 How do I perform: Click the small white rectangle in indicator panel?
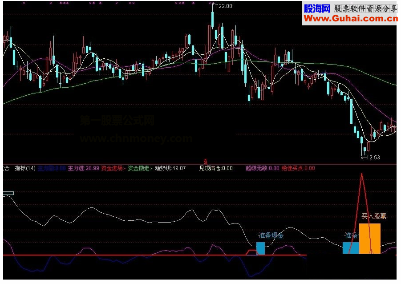(x=8, y=193)
